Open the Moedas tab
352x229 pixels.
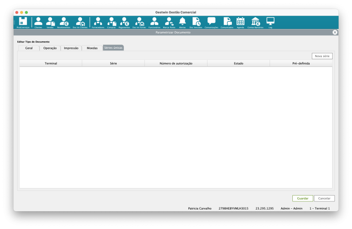coord(92,48)
